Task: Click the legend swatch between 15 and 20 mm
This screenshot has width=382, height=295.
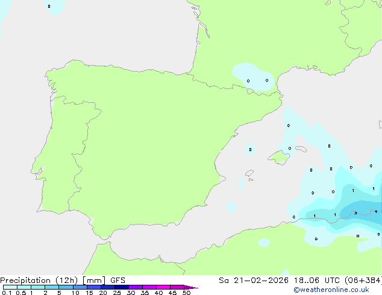Action: pyautogui.click(x=96, y=288)
